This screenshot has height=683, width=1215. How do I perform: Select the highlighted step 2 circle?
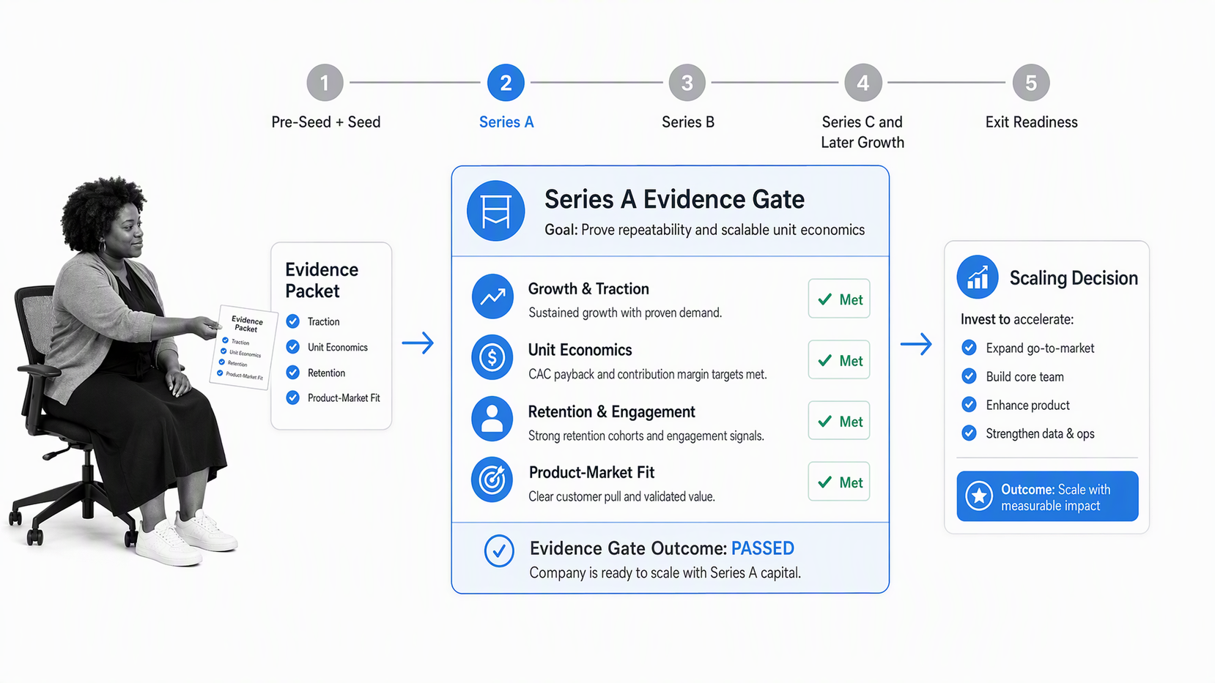[x=506, y=83]
